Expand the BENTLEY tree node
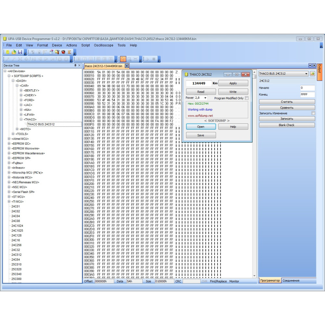The image size is (325, 325). click(21, 90)
